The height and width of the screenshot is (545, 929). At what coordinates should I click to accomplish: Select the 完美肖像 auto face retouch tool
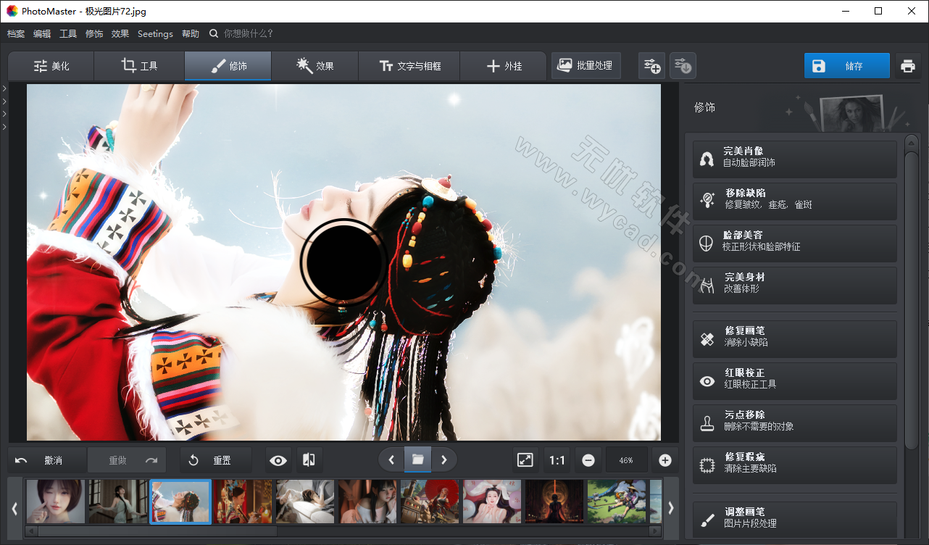pyautogui.click(x=794, y=159)
